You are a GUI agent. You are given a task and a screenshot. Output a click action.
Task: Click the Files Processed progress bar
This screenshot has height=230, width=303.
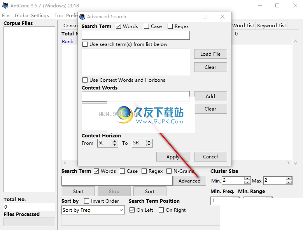(x=30, y=222)
